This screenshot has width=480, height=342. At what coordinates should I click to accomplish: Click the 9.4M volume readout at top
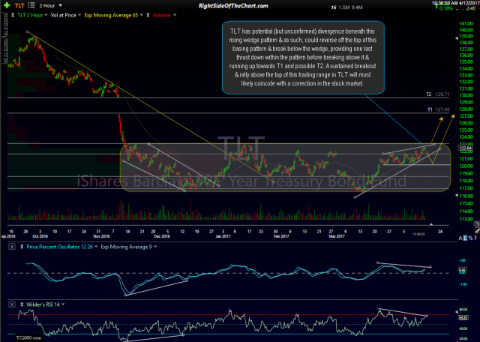tap(357, 7)
